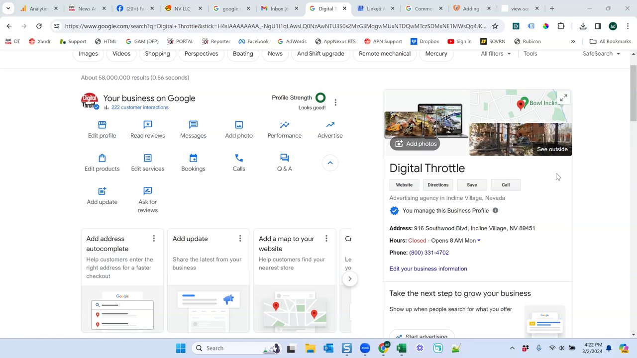Image resolution: width=637 pixels, height=358 pixels.
Task: Click the Save button in knowledge panel
Action: [472, 185]
